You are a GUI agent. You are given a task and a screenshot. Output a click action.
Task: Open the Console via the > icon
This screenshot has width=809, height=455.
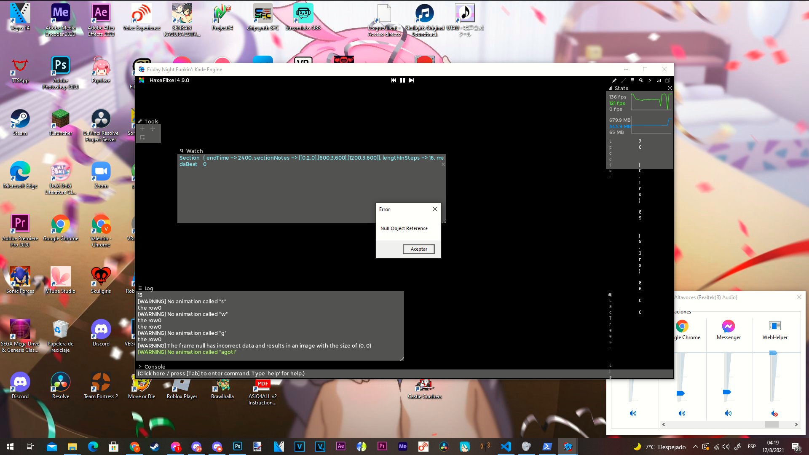pos(650,80)
